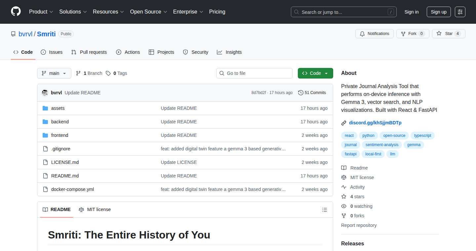Screen dimensions: 476x251
Task: Click the fork icon beside 0 forks
Action: coord(344,216)
